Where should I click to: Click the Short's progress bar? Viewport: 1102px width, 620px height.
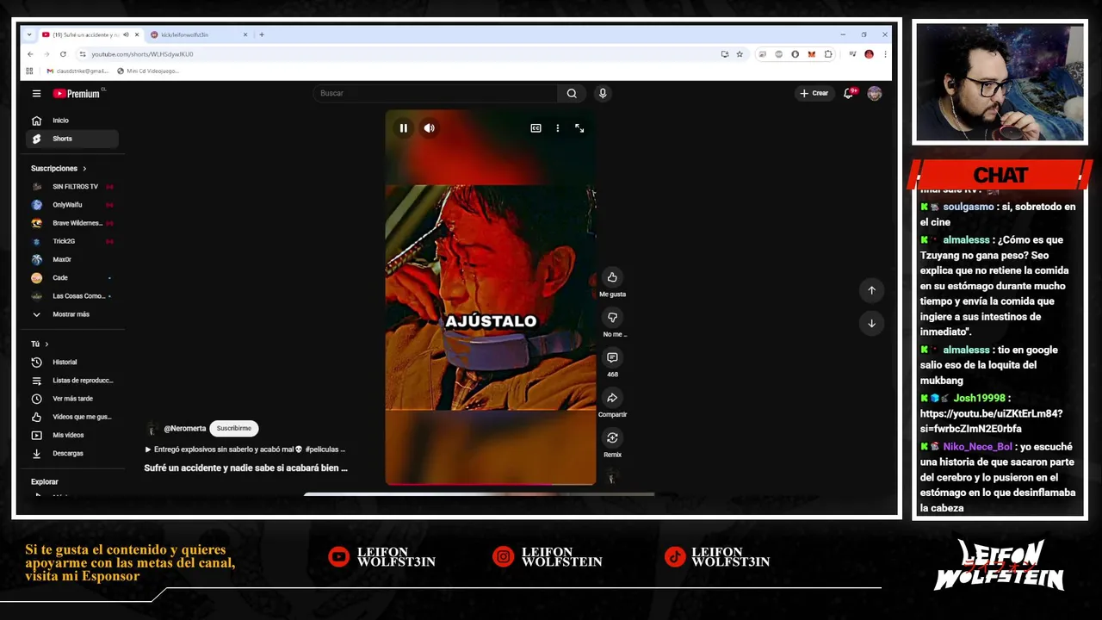point(490,484)
